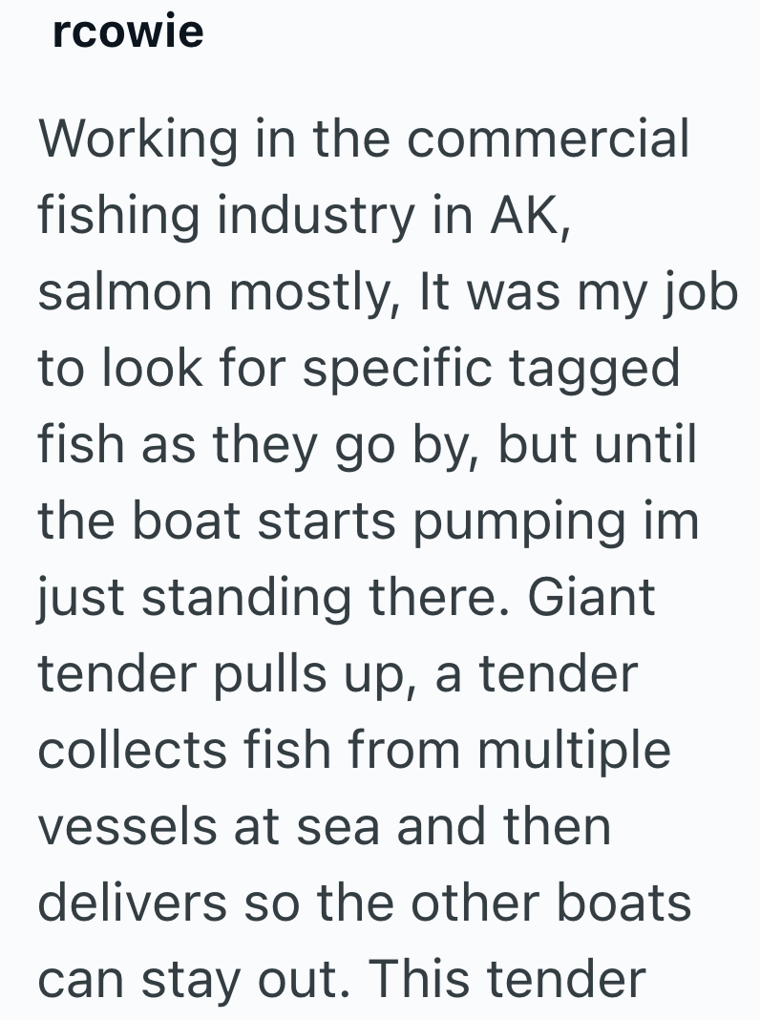Image resolution: width=760 pixels, height=1020 pixels.
Task: Click "This tender" on the last line
Action: (x=507, y=979)
